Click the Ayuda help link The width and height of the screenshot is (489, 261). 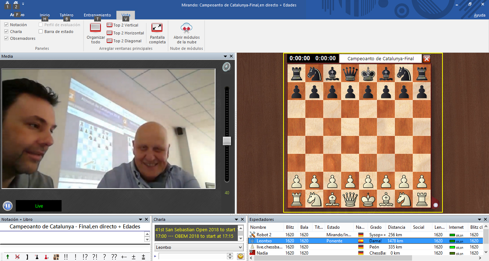[479, 15]
